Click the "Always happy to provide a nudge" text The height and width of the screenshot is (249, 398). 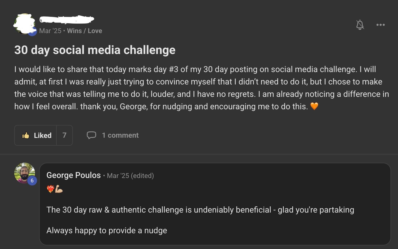tap(107, 230)
